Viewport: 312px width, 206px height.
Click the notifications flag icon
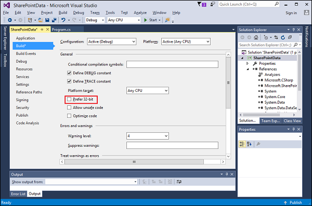click(x=199, y=4)
